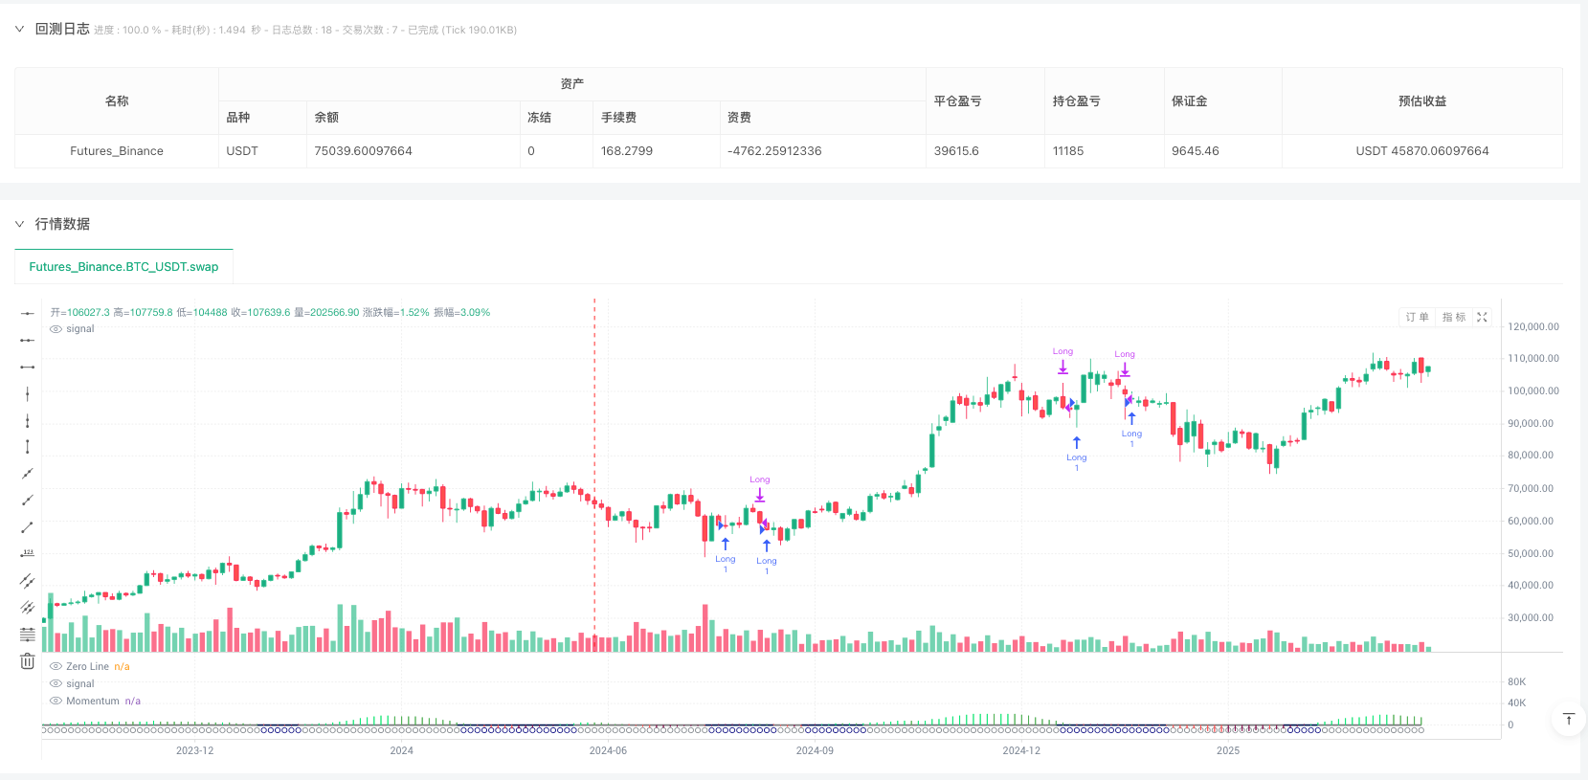Choose the price line tool with 123 label
This screenshot has height=780, width=1588.
tap(27, 553)
